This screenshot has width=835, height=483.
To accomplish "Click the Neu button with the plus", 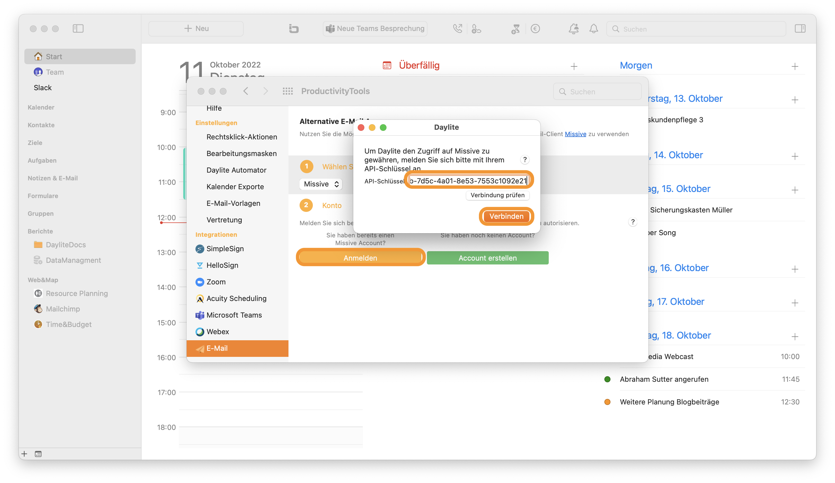I will (x=196, y=28).
